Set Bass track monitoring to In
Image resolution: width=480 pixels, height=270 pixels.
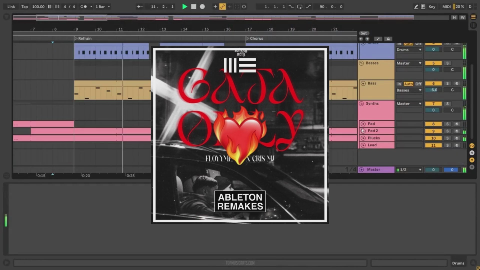(x=399, y=84)
